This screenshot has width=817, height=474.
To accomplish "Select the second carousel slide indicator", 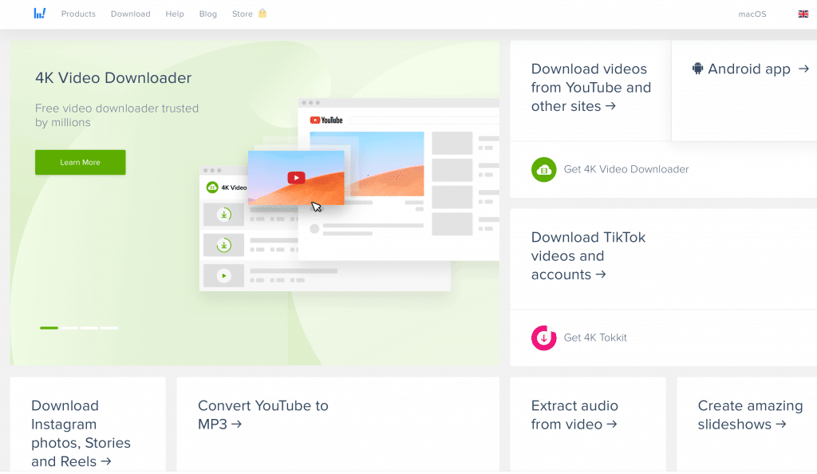I will click(x=69, y=328).
